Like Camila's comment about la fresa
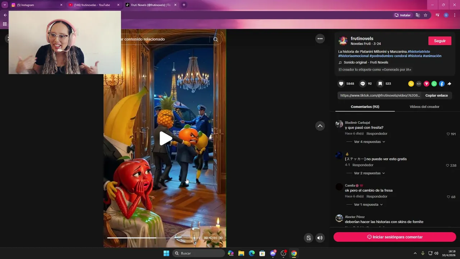Image resolution: width=460 pixels, height=259 pixels. point(448,197)
